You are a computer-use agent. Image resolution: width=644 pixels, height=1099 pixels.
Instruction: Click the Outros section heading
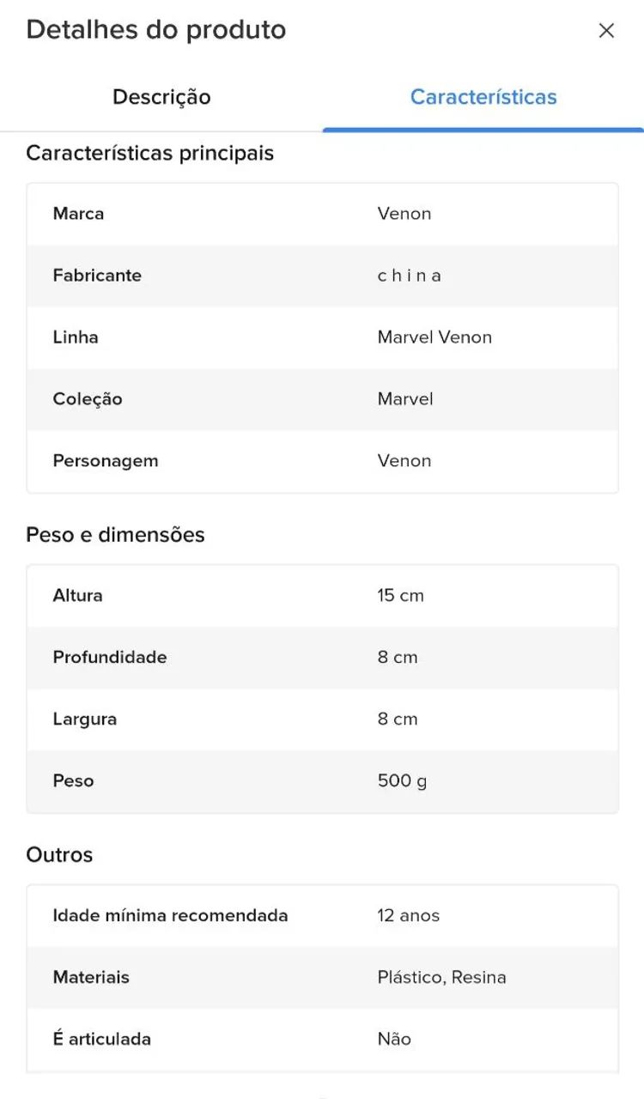point(59,855)
